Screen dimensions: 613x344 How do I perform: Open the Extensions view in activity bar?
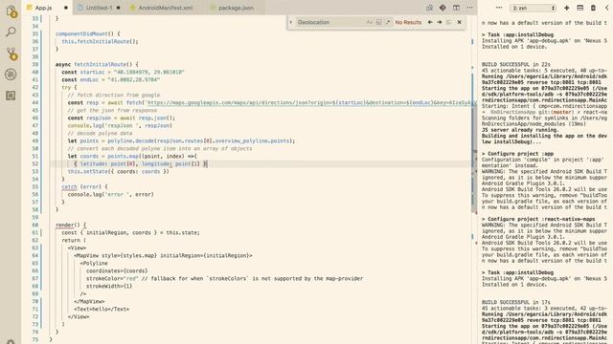coord(11,96)
